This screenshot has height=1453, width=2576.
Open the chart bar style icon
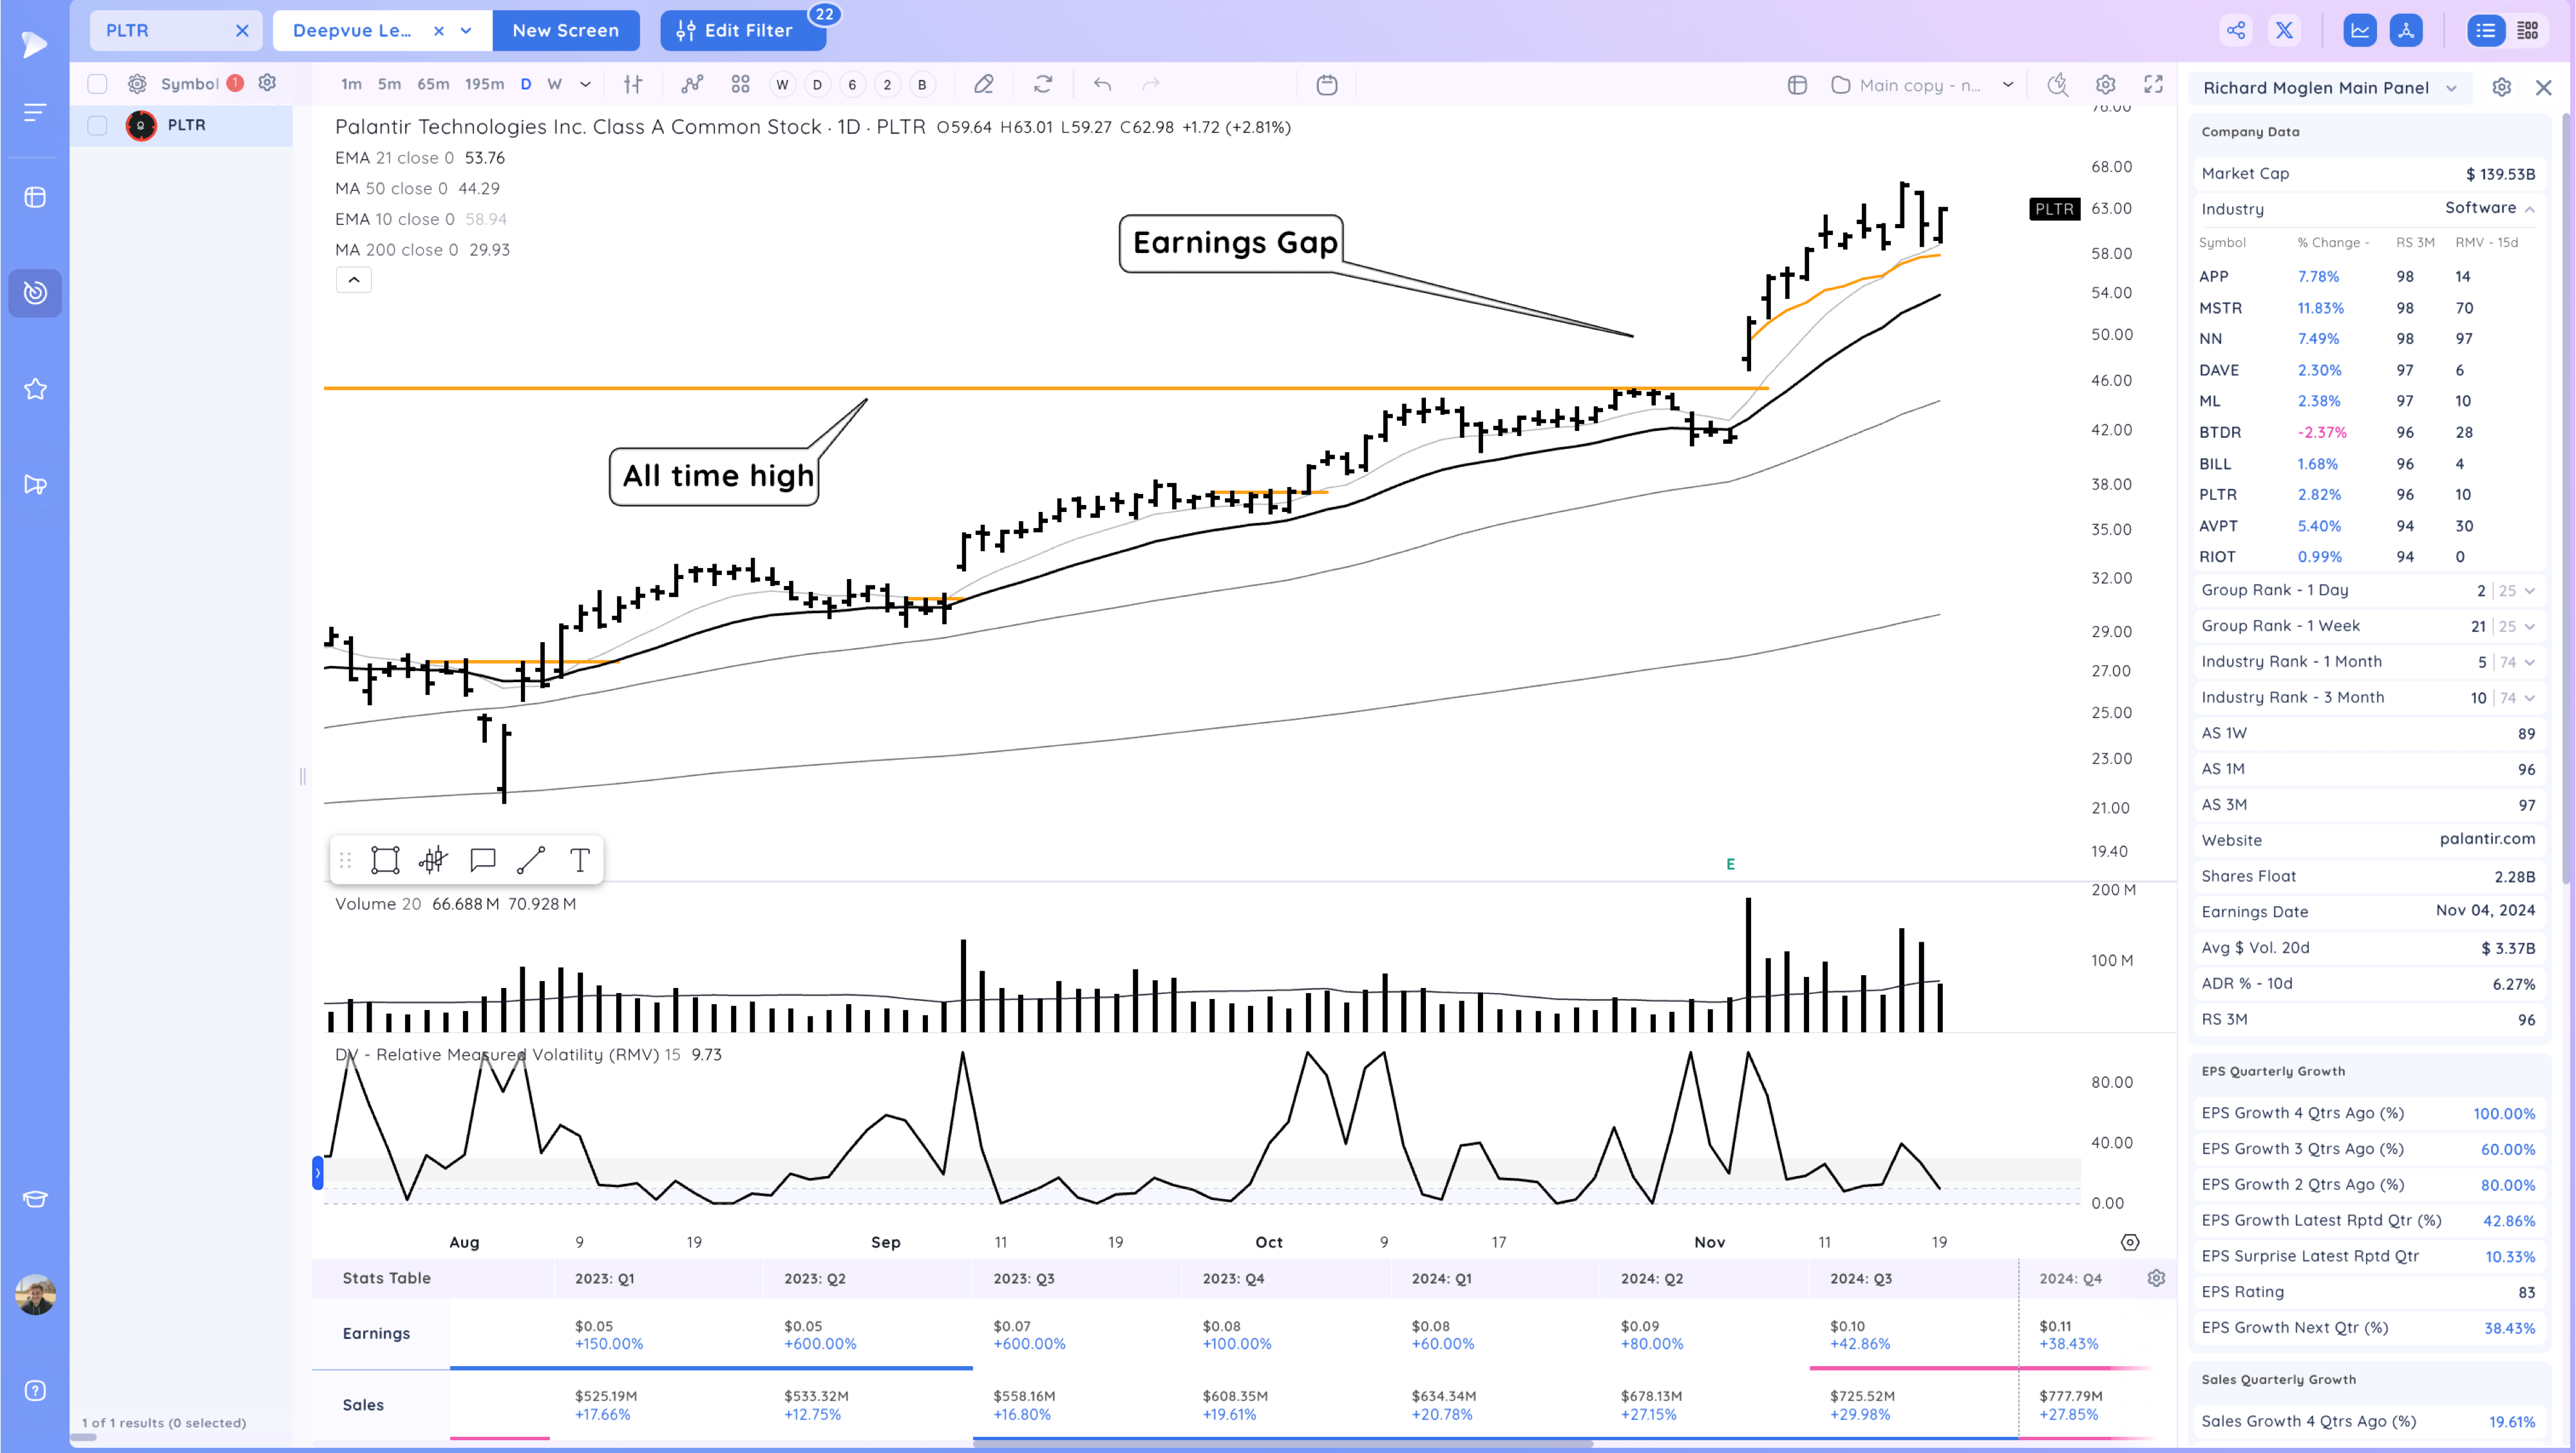tap(633, 85)
